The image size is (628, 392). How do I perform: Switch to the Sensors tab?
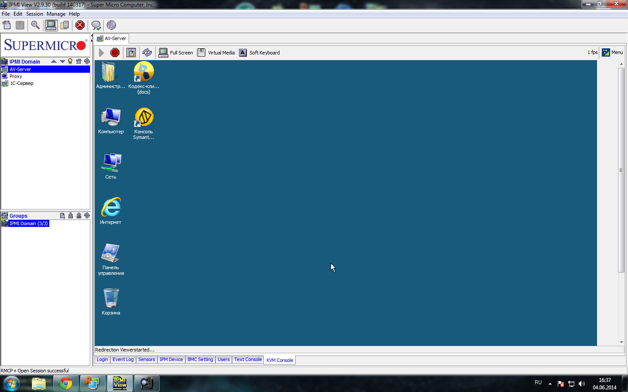pyautogui.click(x=147, y=360)
